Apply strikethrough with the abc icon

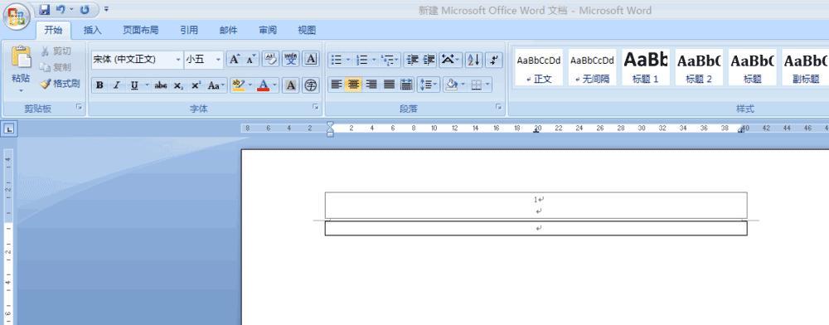161,85
